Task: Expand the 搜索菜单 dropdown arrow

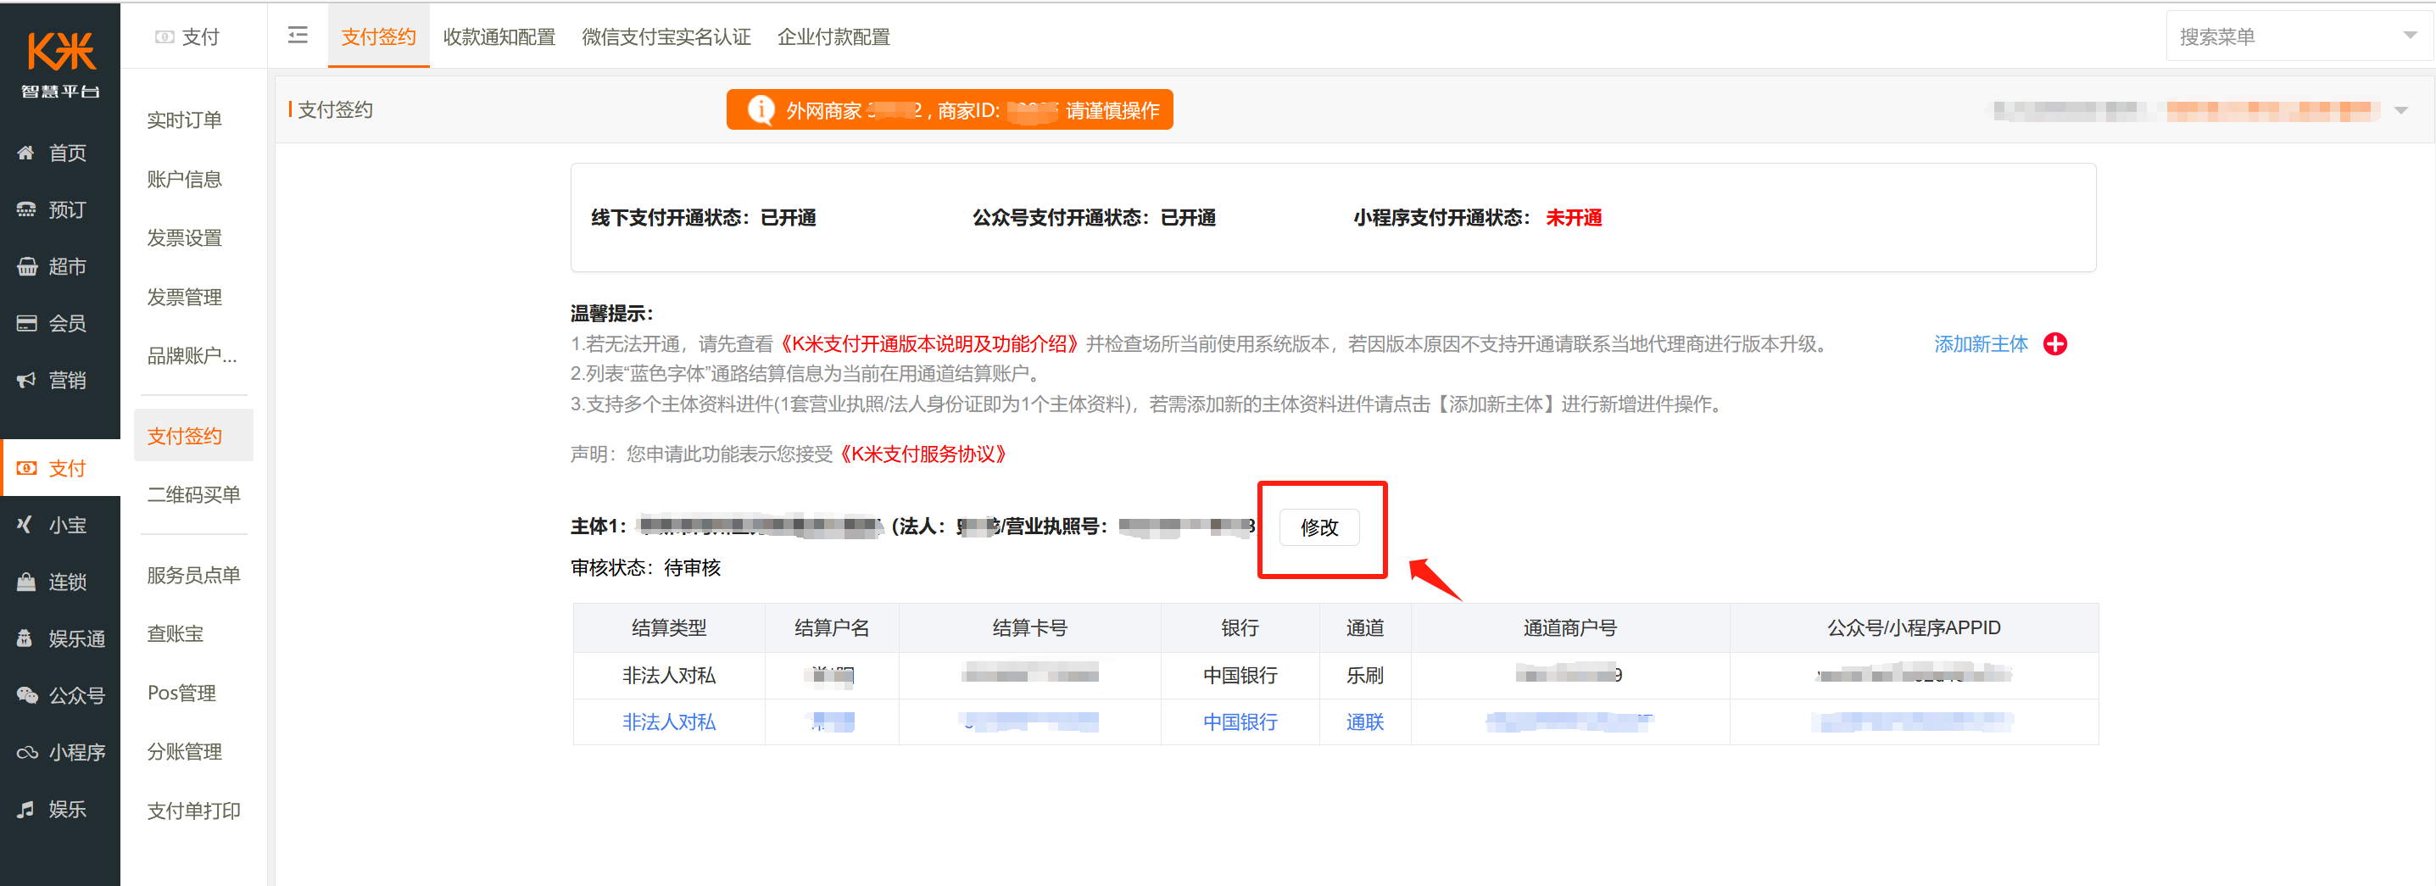Action: click(x=2410, y=36)
